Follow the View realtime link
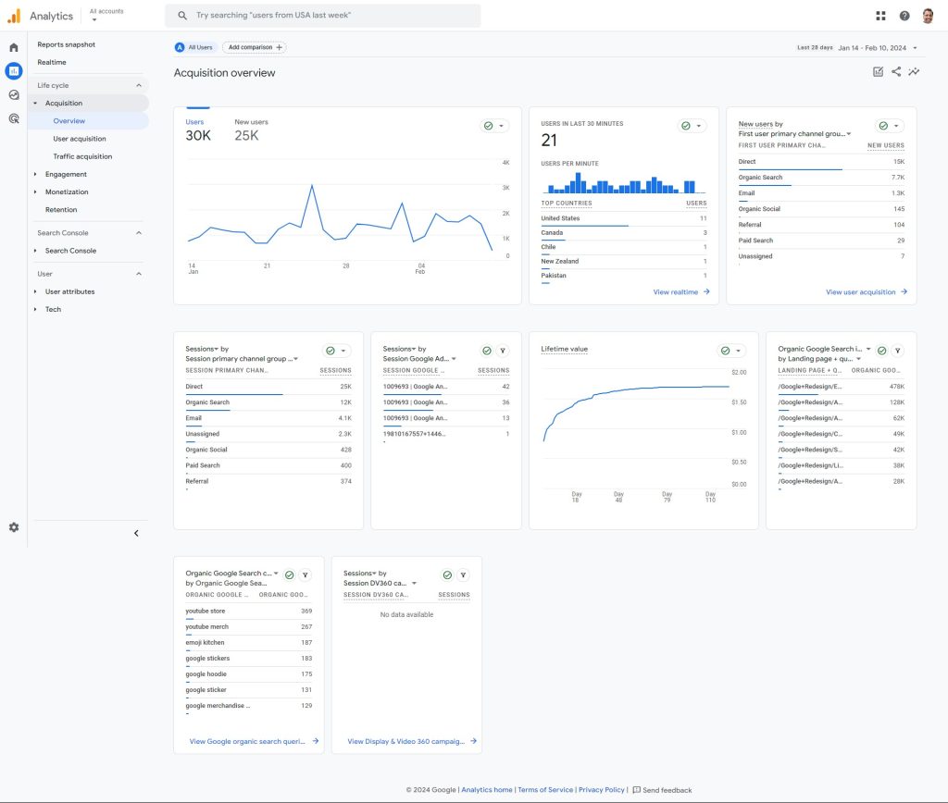 (681, 291)
